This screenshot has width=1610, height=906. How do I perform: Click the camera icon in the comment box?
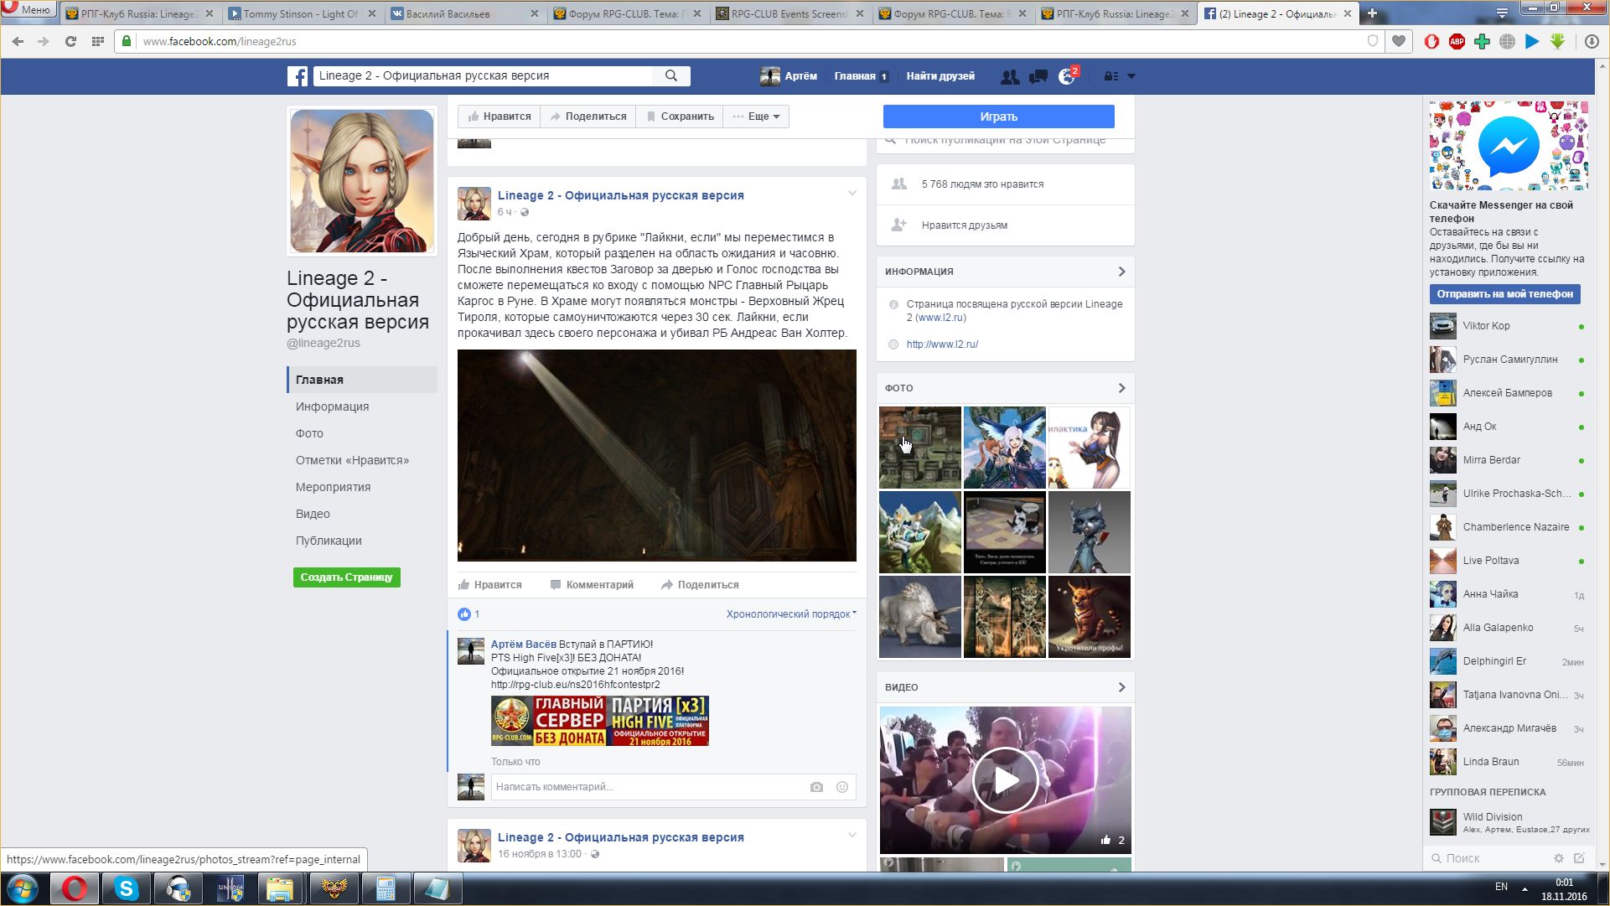click(x=816, y=787)
